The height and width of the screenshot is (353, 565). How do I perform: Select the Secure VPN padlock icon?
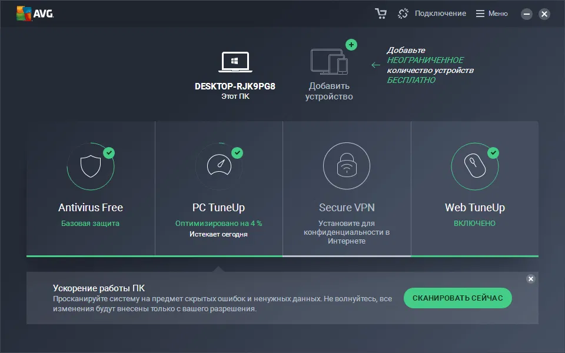tap(347, 166)
